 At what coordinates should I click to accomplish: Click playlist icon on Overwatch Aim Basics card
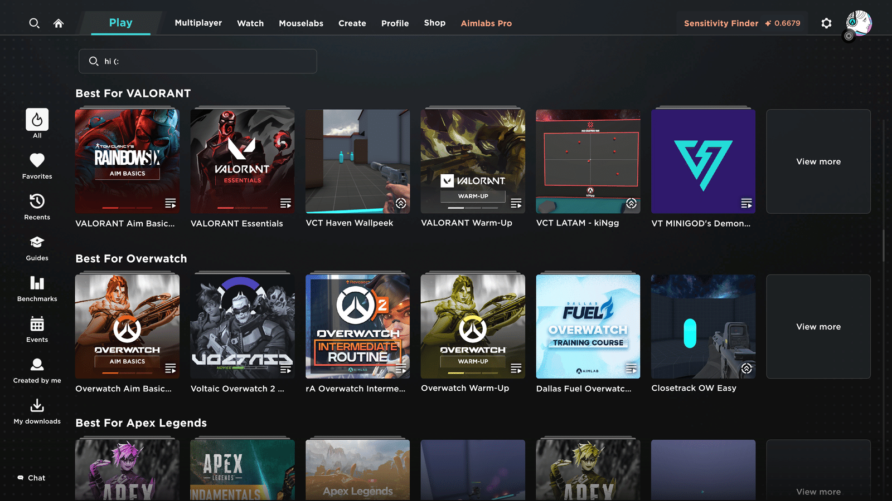(171, 369)
